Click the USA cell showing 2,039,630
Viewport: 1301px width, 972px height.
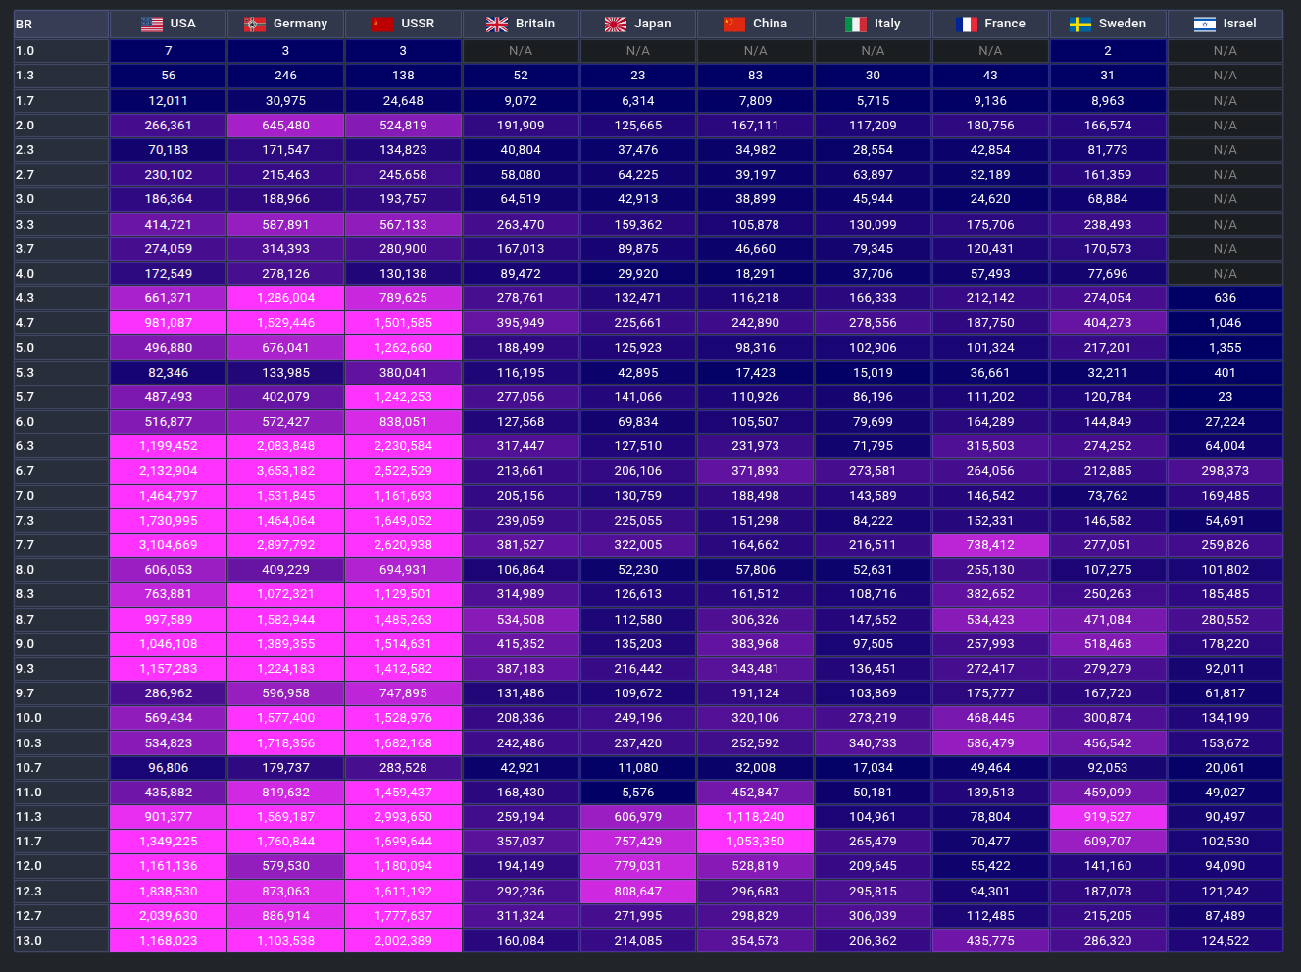click(169, 916)
